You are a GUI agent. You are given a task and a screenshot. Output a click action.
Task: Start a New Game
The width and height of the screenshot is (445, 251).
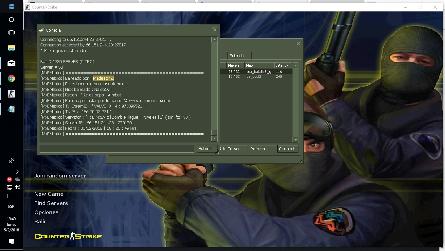[x=49, y=194]
